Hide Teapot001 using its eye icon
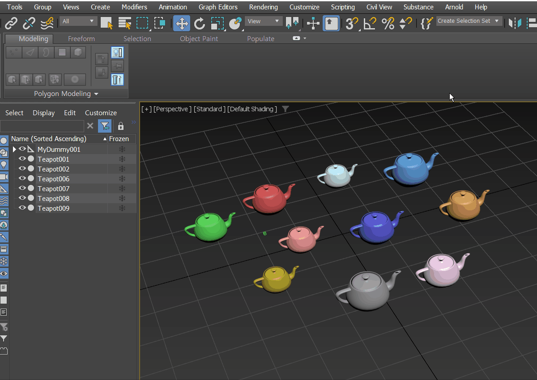The width and height of the screenshot is (537, 380). coord(22,159)
